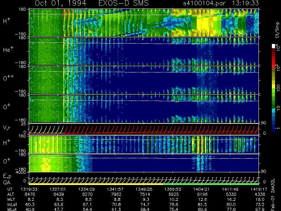Click the UT tick value '1419:17'
This screenshot has height=211, width=281.
[259, 189]
